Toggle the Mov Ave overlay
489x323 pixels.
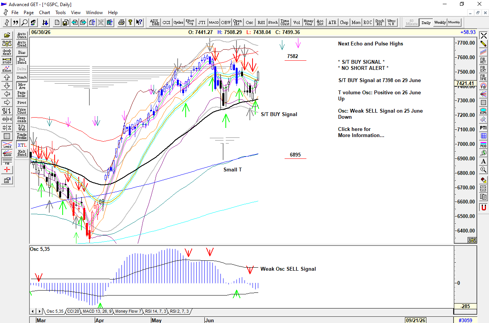click(x=22, y=86)
